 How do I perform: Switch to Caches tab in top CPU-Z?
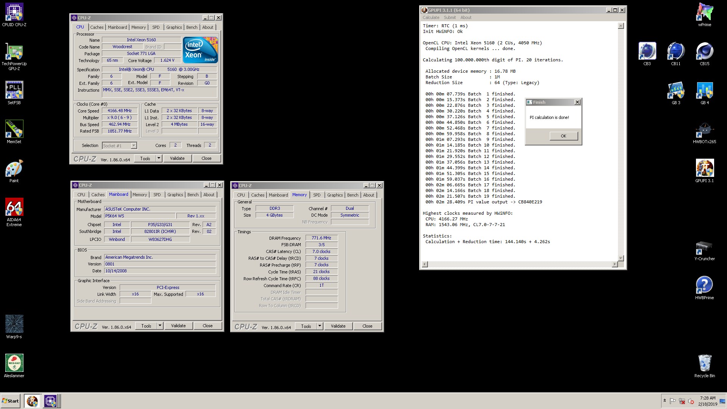[x=97, y=27]
